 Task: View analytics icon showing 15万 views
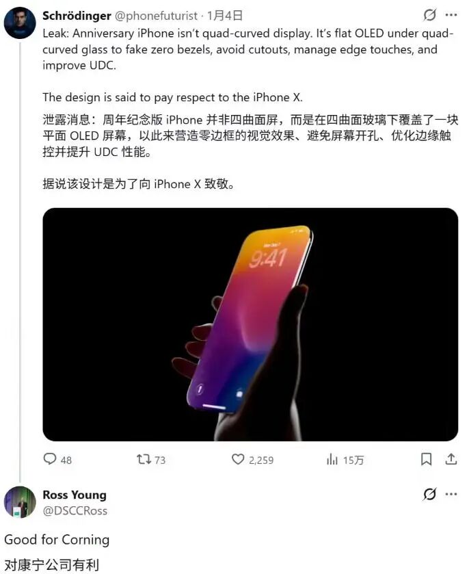pyautogui.click(x=332, y=459)
